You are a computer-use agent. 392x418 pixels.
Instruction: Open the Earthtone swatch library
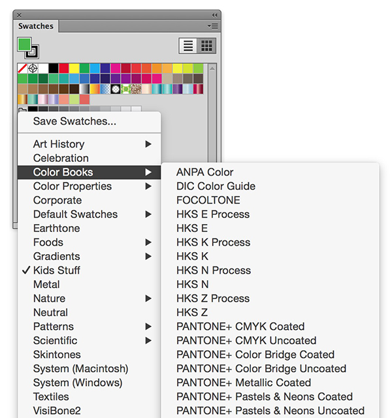tap(90, 228)
